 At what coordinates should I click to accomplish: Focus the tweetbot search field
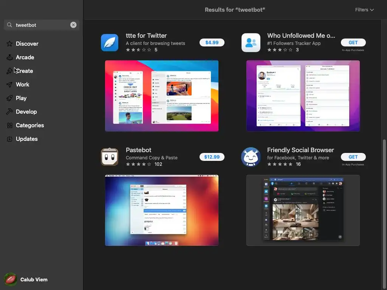[x=42, y=25]
